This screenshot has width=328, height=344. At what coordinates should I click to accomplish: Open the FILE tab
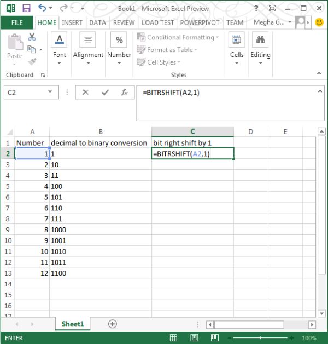coord(17,22)
